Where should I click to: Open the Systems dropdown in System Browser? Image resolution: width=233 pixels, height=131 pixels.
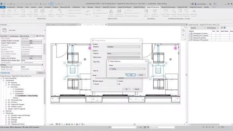pyautogui.click(x=198, y=28)
